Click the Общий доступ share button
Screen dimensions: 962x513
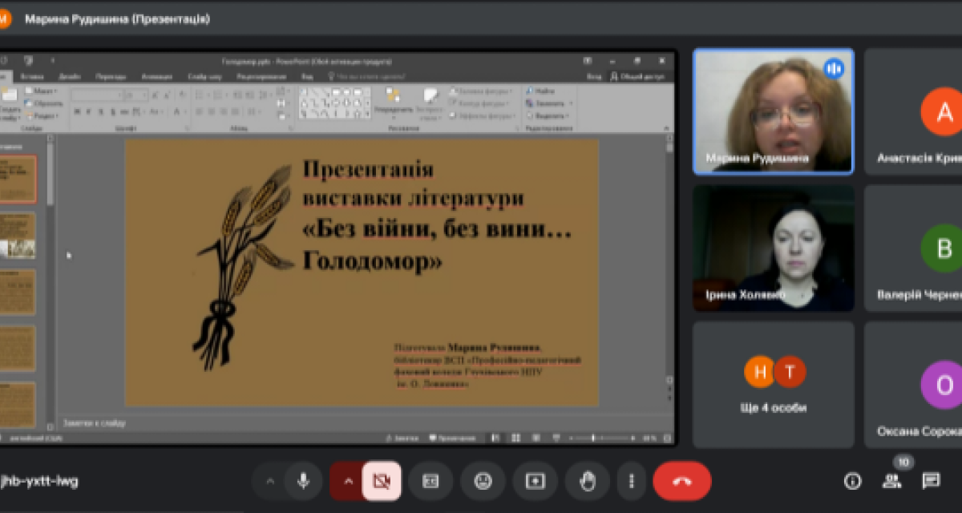637,77
